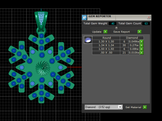
Task: Select the pavé bail at top of pendant
Action: tap(41, 21)
